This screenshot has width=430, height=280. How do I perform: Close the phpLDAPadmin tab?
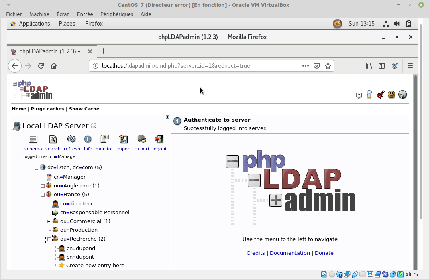[x=90, y=51]
